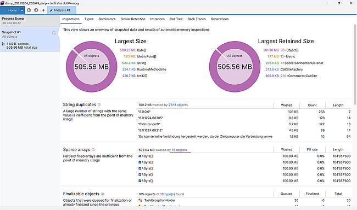357x210 pixels.
Task: Click 12×Metric retained size entry
Action: (288, 56)
